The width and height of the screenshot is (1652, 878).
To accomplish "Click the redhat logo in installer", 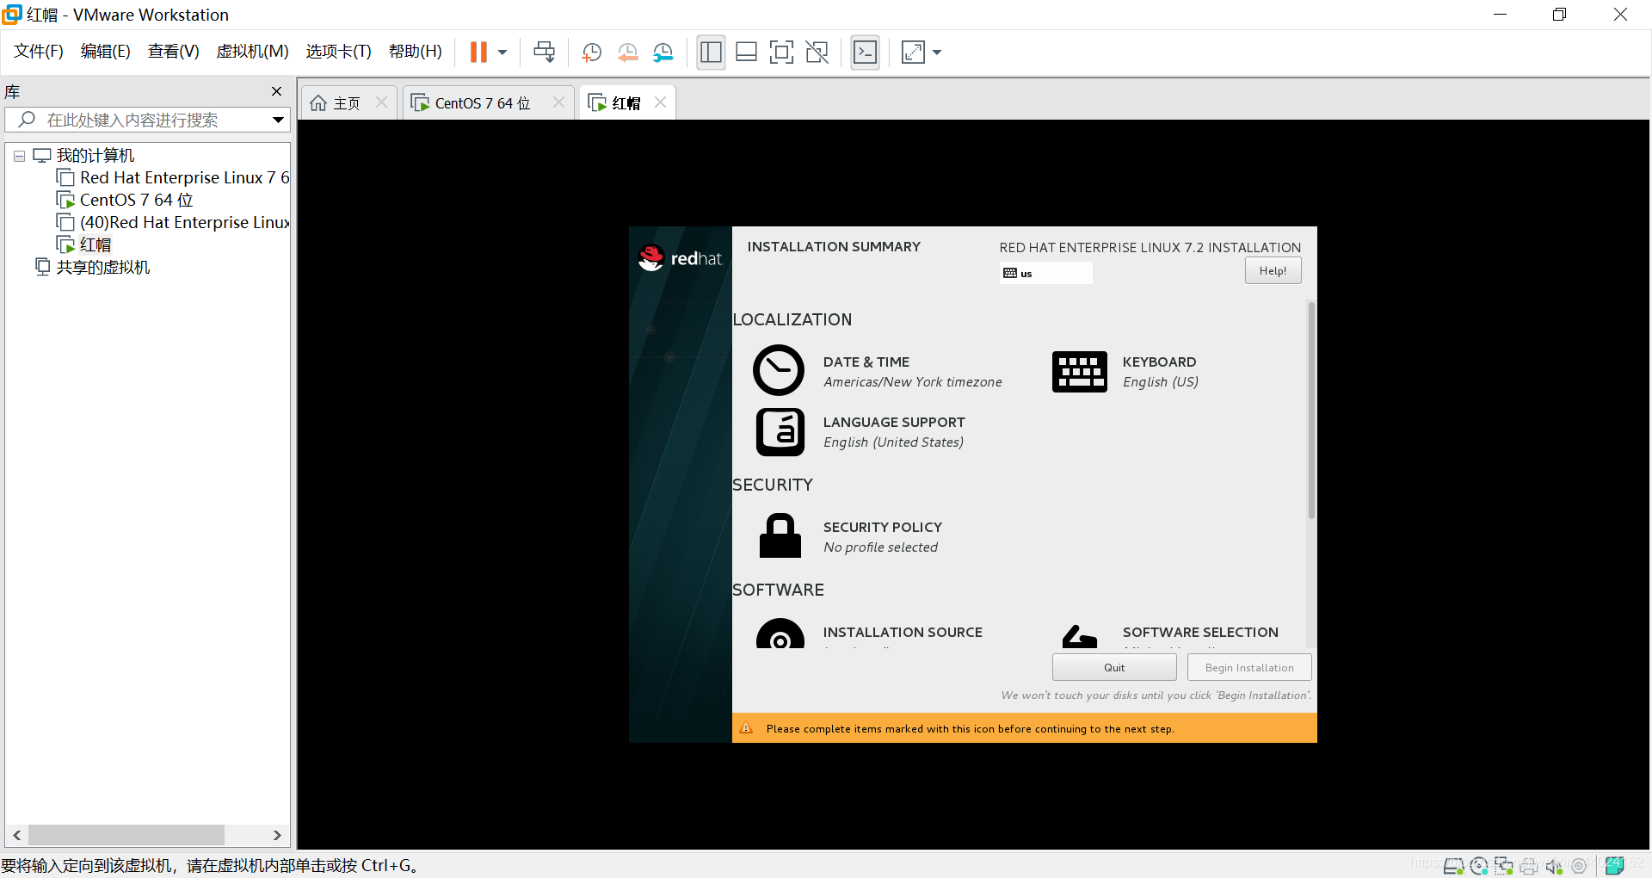I will coord(680,257).
